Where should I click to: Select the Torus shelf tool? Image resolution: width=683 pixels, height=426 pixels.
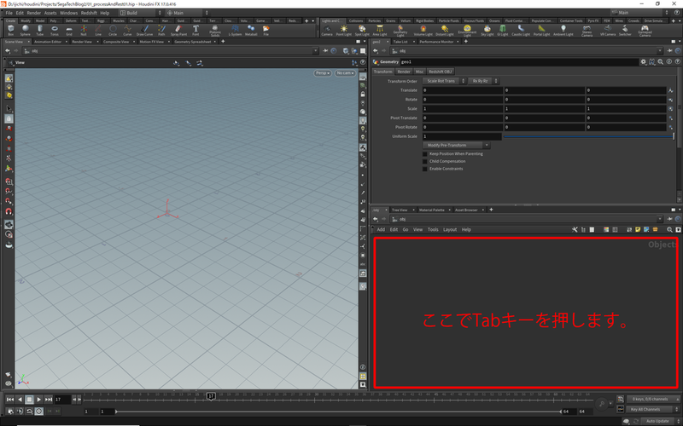click(x=55, y=30)
